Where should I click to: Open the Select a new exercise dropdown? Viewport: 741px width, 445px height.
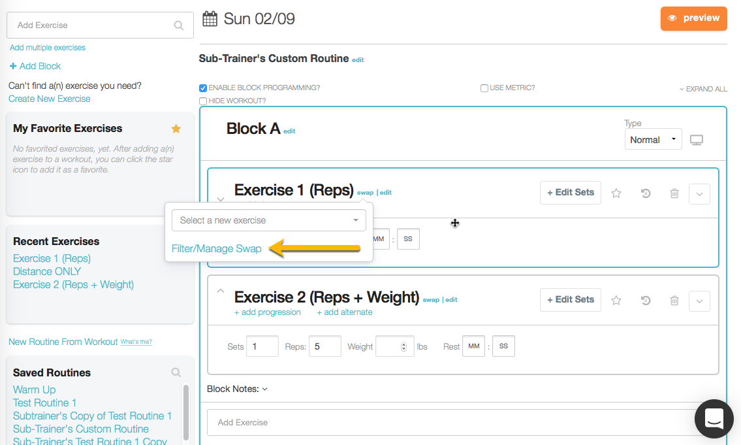(x=268, y=220)
